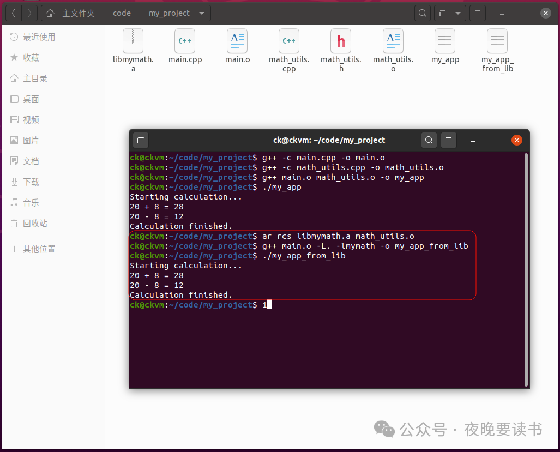Viewport: 560px width, 452px height.
Task: Go forward with the file manager forward arrow
Action: click(x=29, y=13)
